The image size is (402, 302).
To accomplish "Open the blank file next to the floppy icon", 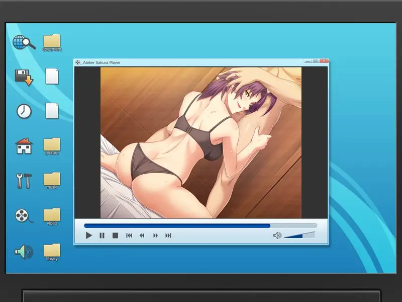I will coord(52,77).
